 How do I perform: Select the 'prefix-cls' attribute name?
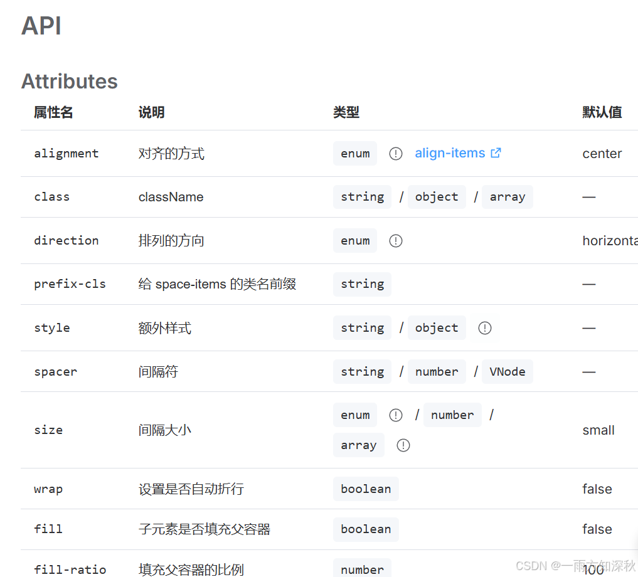click(x=70, y=284)
